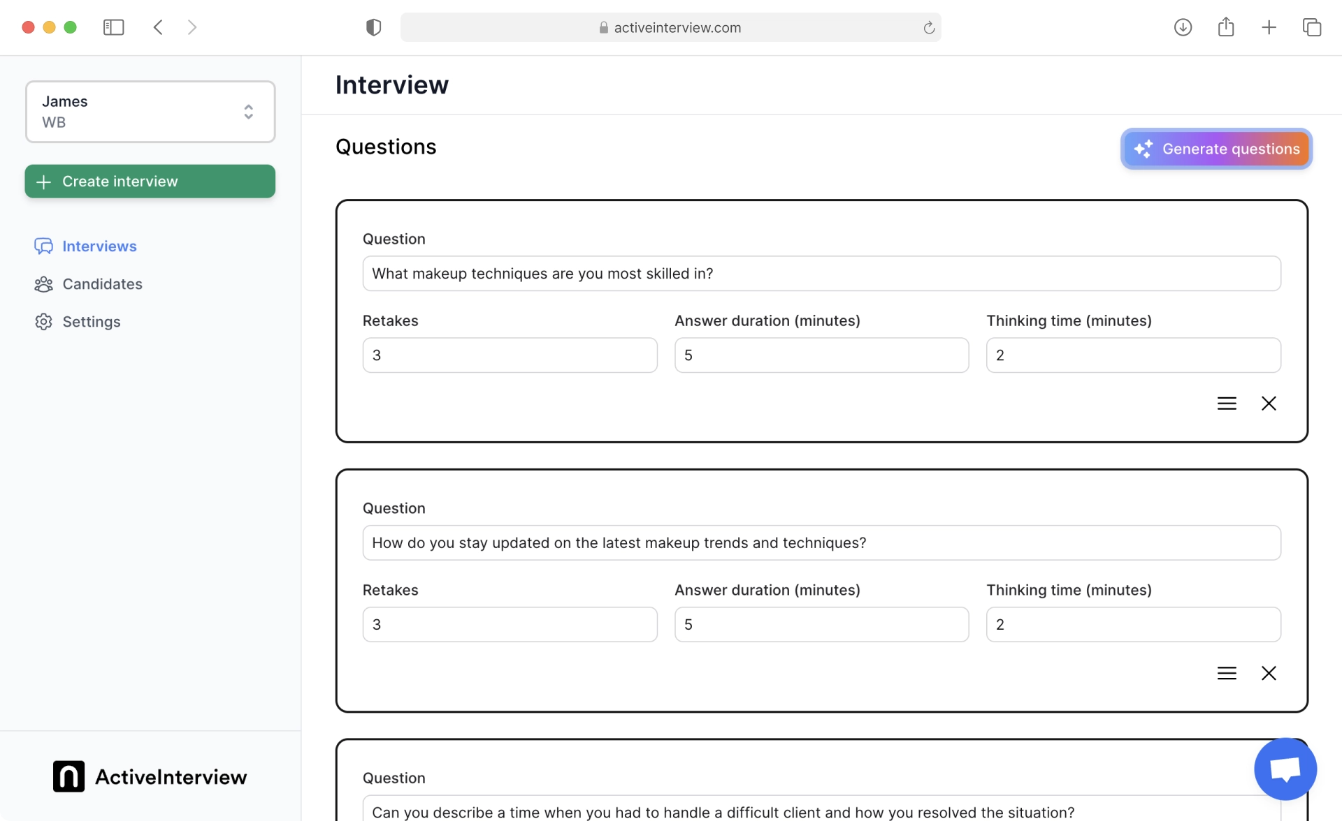This screenshot has height=821, width=1342.
Task: Click the Generate questions button
Action: (1215, 148)
